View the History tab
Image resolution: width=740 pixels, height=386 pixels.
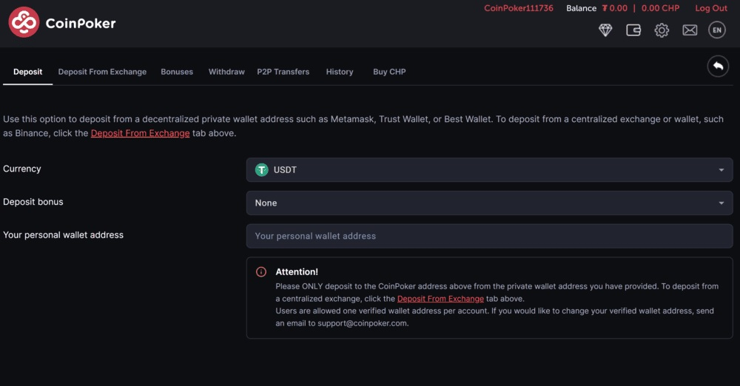(340, 72)
